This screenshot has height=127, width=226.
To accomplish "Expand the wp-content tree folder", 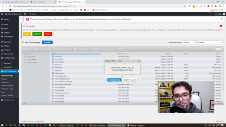I will [24, 59].
